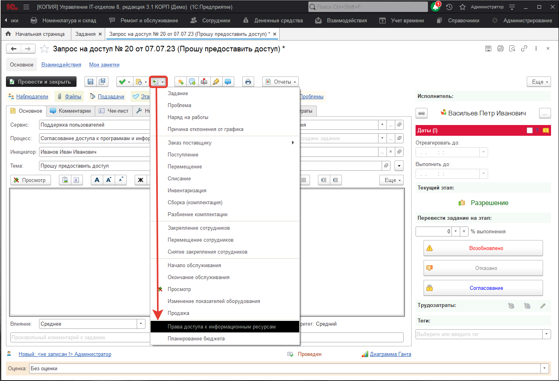This screenshot has height=381, width=559.
Task: Star this document as favorite
Action: pyautogui.click(x=45, y=49)
